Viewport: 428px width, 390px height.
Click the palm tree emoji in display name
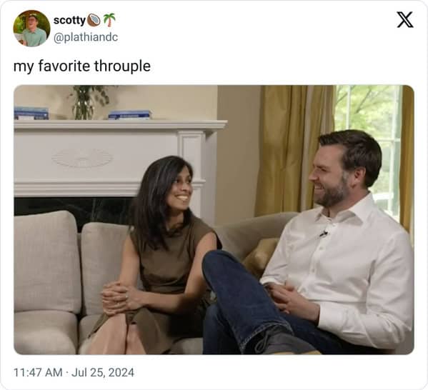[x=109, y=20]
